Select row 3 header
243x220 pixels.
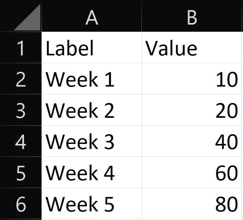pyautogui.click(x=20, y=110)
